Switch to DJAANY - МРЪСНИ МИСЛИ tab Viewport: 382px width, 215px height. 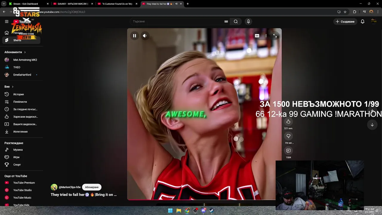[73, 4]
